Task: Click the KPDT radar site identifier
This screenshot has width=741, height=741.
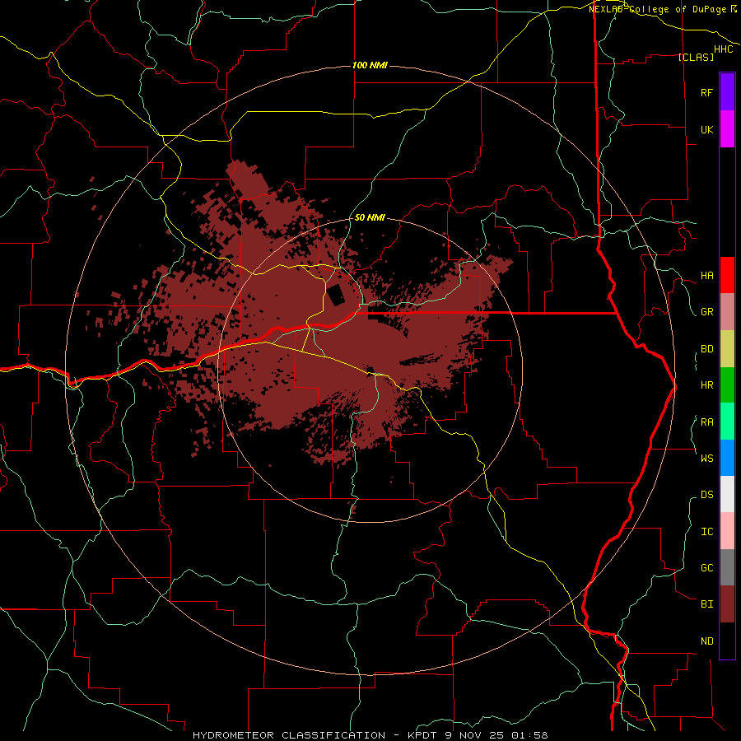Action: coord(422,735)
